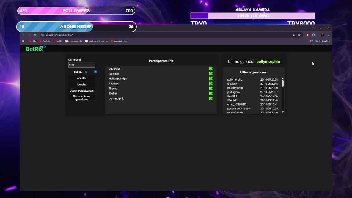This screenshot has height=198, width=352.
Task: Click the Command input field
Action: pos(82,65)
